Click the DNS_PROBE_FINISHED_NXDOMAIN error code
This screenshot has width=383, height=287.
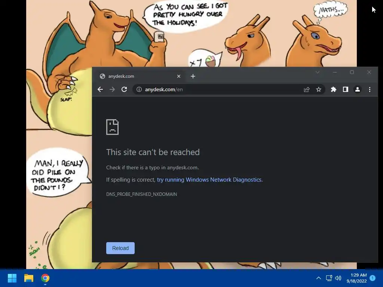pos(141,194)
